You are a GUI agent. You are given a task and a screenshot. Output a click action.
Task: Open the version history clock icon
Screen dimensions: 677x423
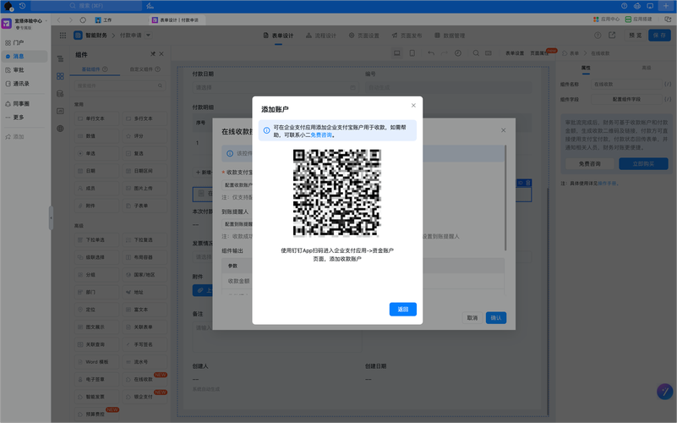[458, 53]
